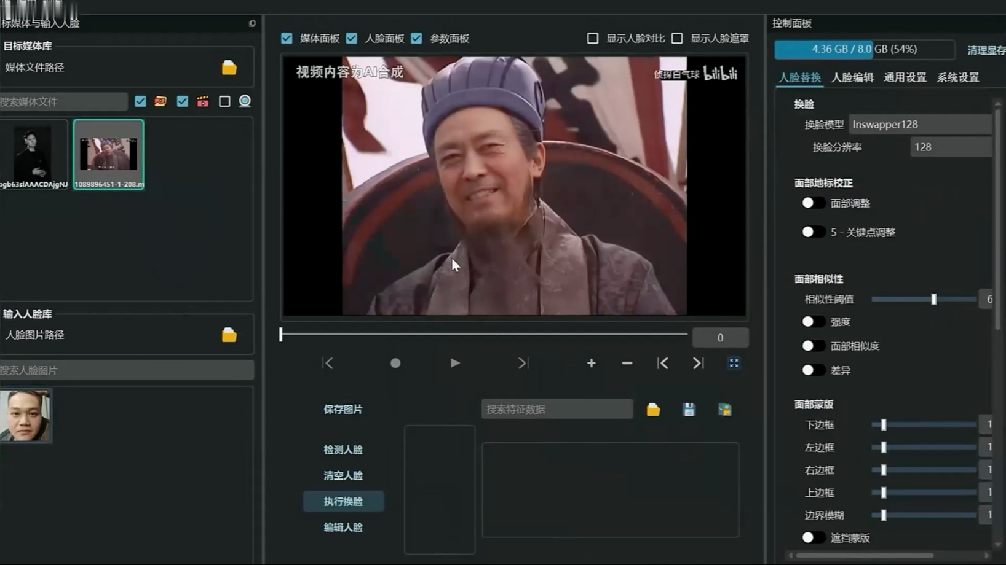The image size is (1006, 565).
Task: Turn on the 强度 toggle
Action: [x=813, y=321]
